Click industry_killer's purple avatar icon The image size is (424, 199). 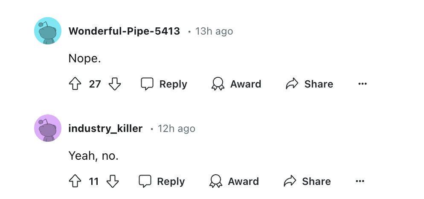click(x=48, y=128)
